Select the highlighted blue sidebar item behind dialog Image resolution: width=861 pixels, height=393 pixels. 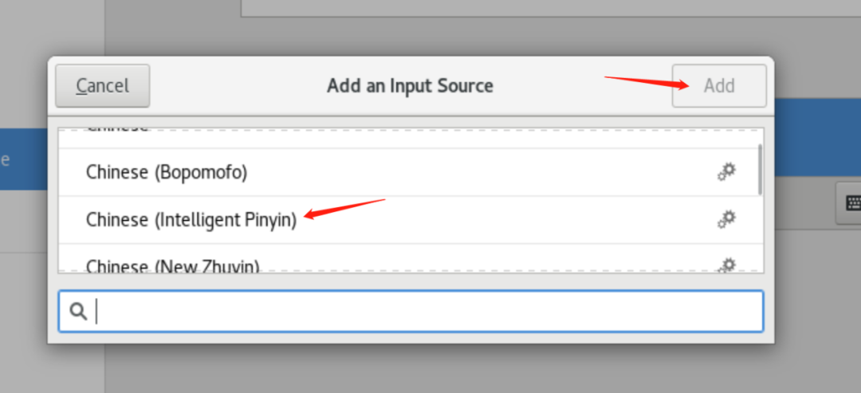click(24, 159)
